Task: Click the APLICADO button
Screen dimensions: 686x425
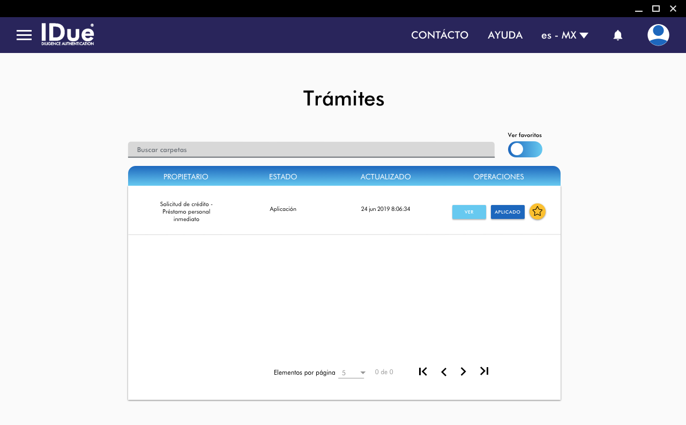Action: coord(508,212)
